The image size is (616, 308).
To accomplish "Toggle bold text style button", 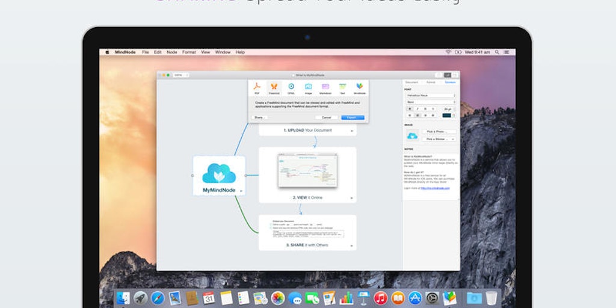I will (410, 109).
